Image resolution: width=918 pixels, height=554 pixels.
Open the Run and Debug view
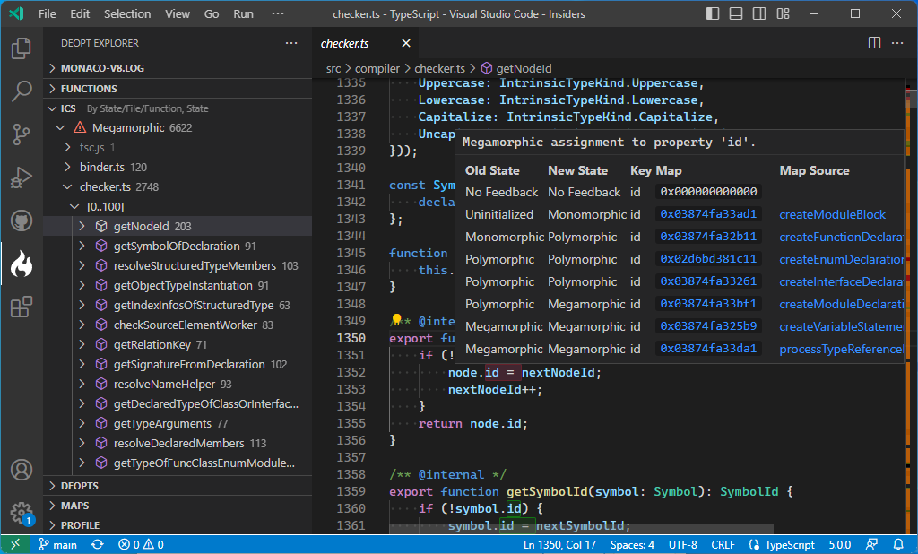tap(22, 177)
